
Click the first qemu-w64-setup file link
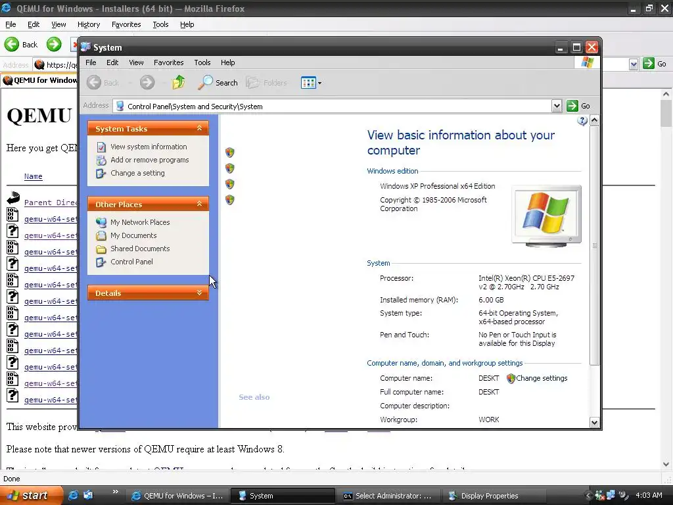(51, 219)
